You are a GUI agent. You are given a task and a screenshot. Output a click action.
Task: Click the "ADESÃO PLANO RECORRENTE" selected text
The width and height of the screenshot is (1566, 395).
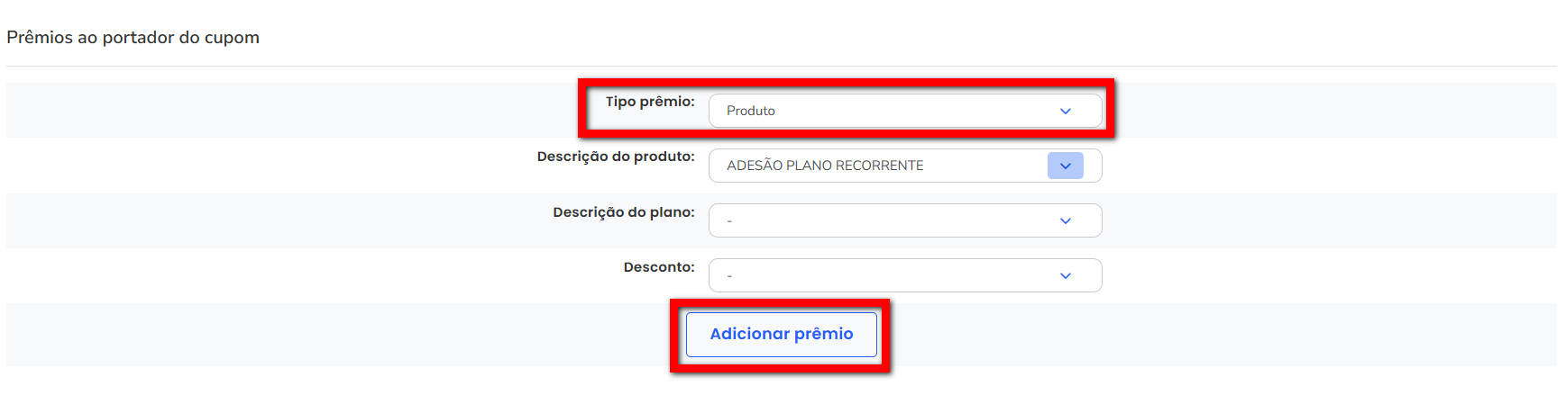click(x=825, y=166)
